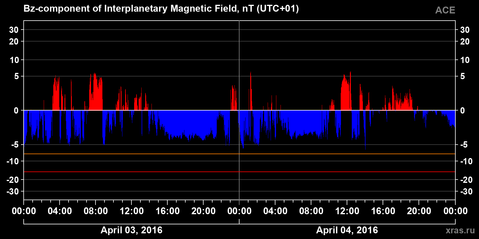Click the '04:00' time label under April 04
Viewport: 479px width, 239px height.
275,211
